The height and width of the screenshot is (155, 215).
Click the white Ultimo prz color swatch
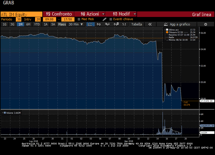click(167, 30)
